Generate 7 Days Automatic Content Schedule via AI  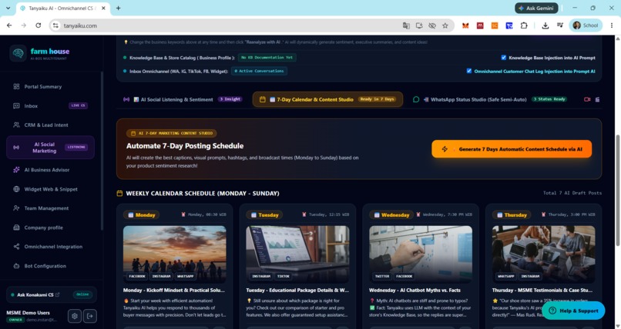(x=512, y=149)
